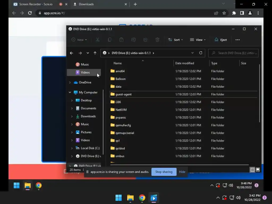Switch to details view icon in status bar

point(252,170)
